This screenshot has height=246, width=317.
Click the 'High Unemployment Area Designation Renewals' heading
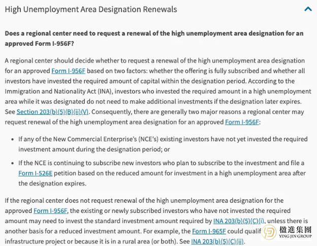91,9
